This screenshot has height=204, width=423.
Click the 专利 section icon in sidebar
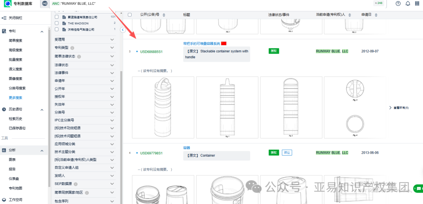[4, 31]
